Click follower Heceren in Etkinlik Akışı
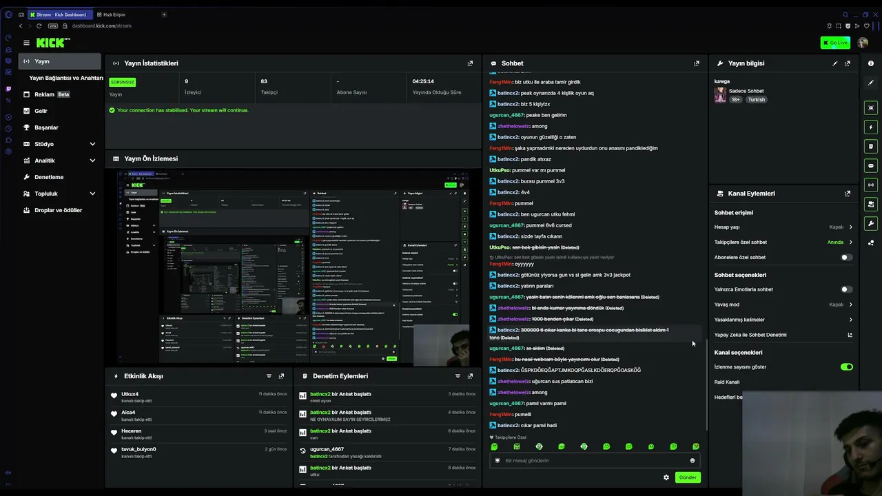This screenshot has height=496, width=882. (131, 431)
